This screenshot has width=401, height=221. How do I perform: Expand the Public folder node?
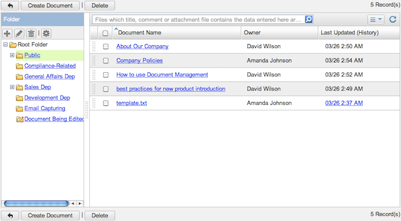click(x=12, y=55)
